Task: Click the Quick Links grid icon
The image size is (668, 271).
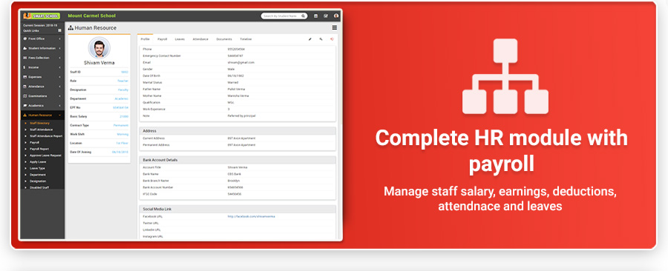Action: [x=59, y=30]
